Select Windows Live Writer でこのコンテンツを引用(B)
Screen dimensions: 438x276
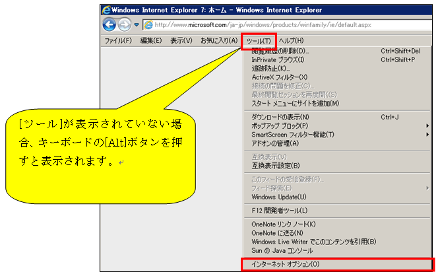coord(337,242)
